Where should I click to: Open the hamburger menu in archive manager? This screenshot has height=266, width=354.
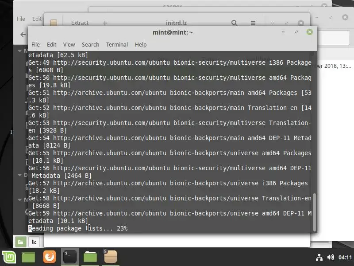[x=253, y=23]
